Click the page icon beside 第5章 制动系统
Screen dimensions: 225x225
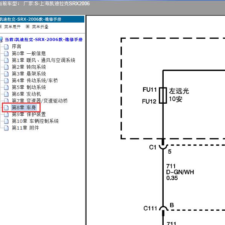tap(6, 87)
